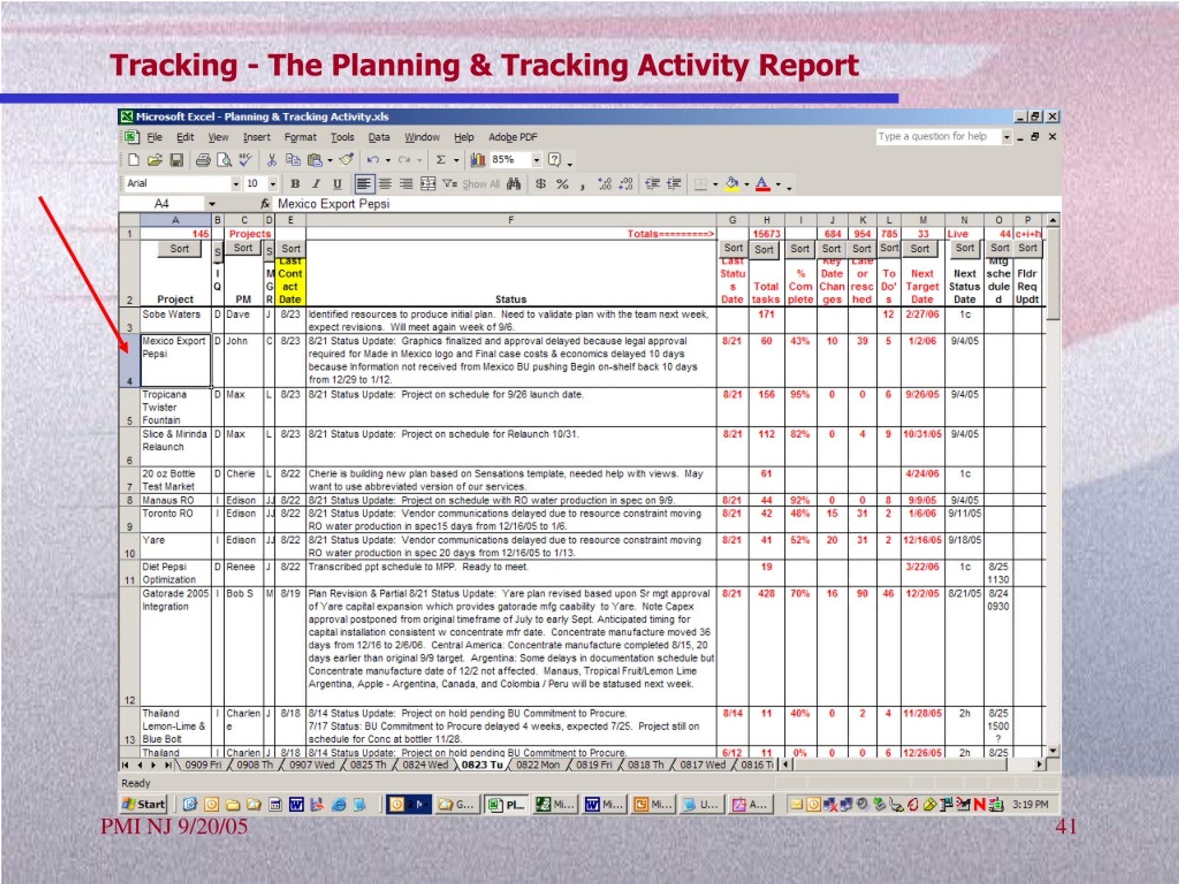
Task: Click Sort button above Next Status Date
Action: click(965, 248)
